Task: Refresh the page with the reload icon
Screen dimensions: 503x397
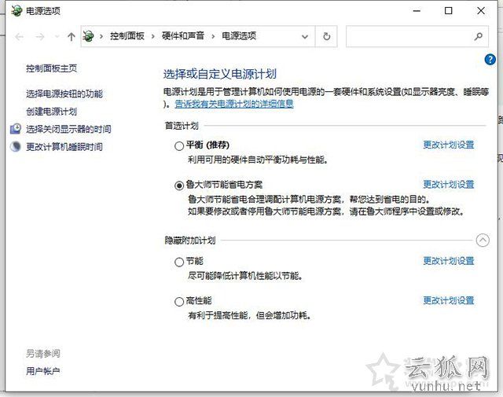Action: coord(327,36)
